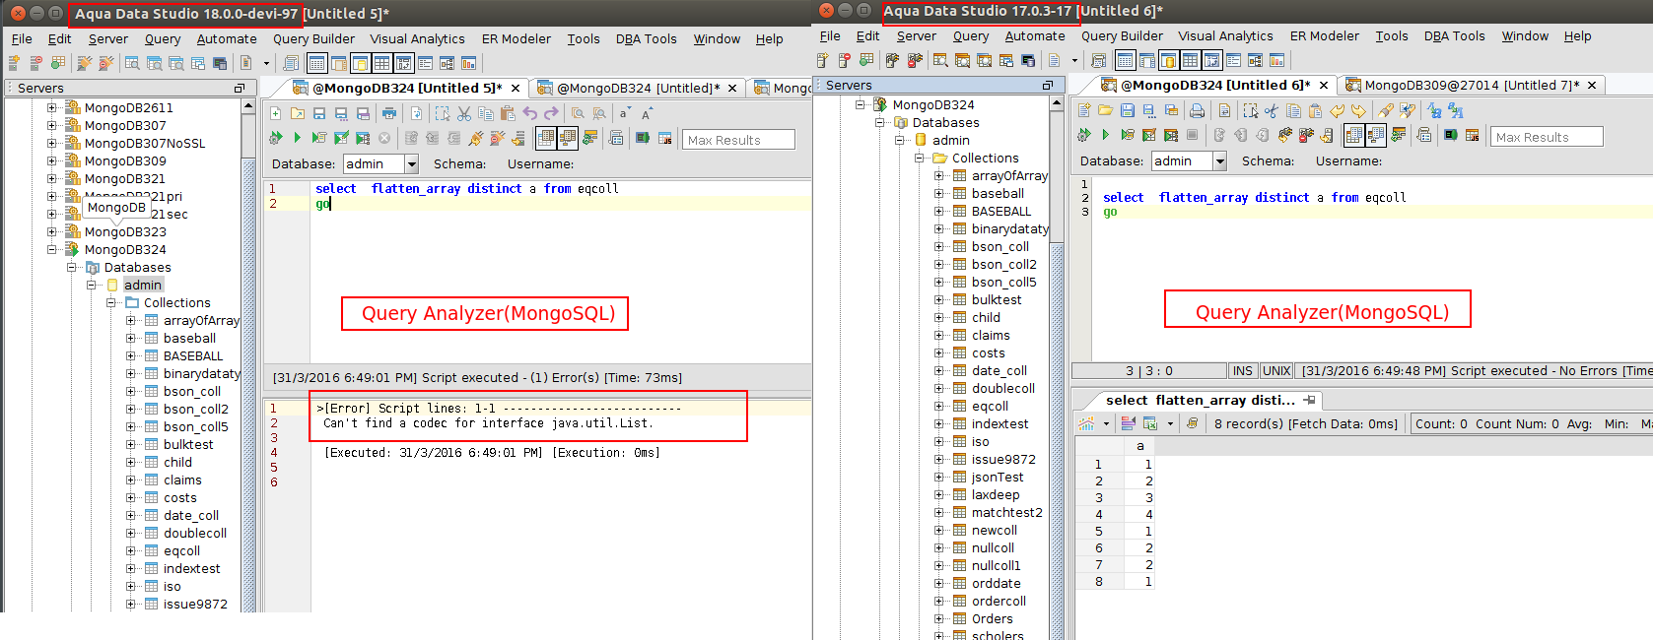Collapse MongoDB324 server node in left tree
The width and height of the screenshot is (1654, 640).
(52, 250)
